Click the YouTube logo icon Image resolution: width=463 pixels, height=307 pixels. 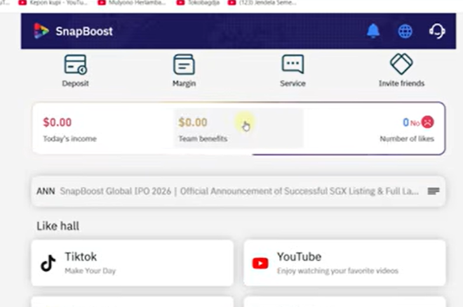click(260, 263)
